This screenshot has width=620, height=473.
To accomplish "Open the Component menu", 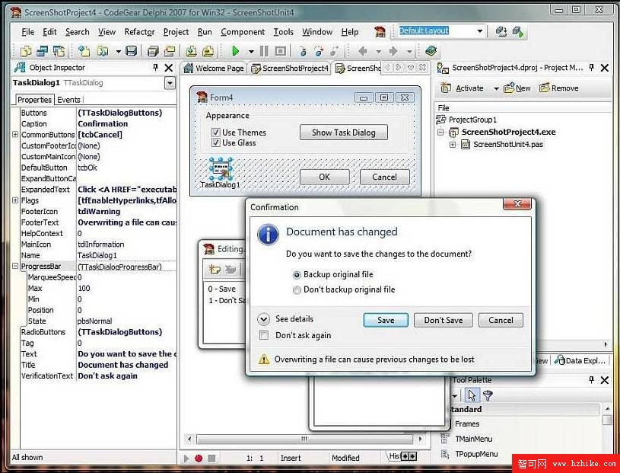I will click(x=243, y=32).
